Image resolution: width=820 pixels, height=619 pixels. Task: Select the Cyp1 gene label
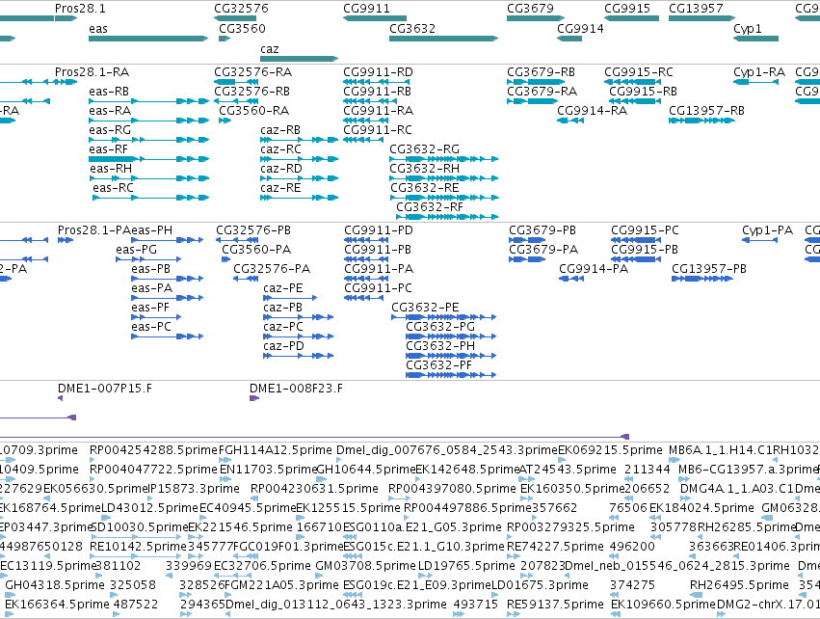pos(748,29)
